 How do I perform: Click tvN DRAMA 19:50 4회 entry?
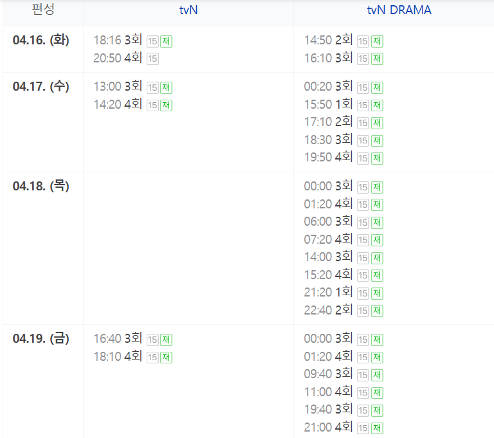(x=328, y=157)
